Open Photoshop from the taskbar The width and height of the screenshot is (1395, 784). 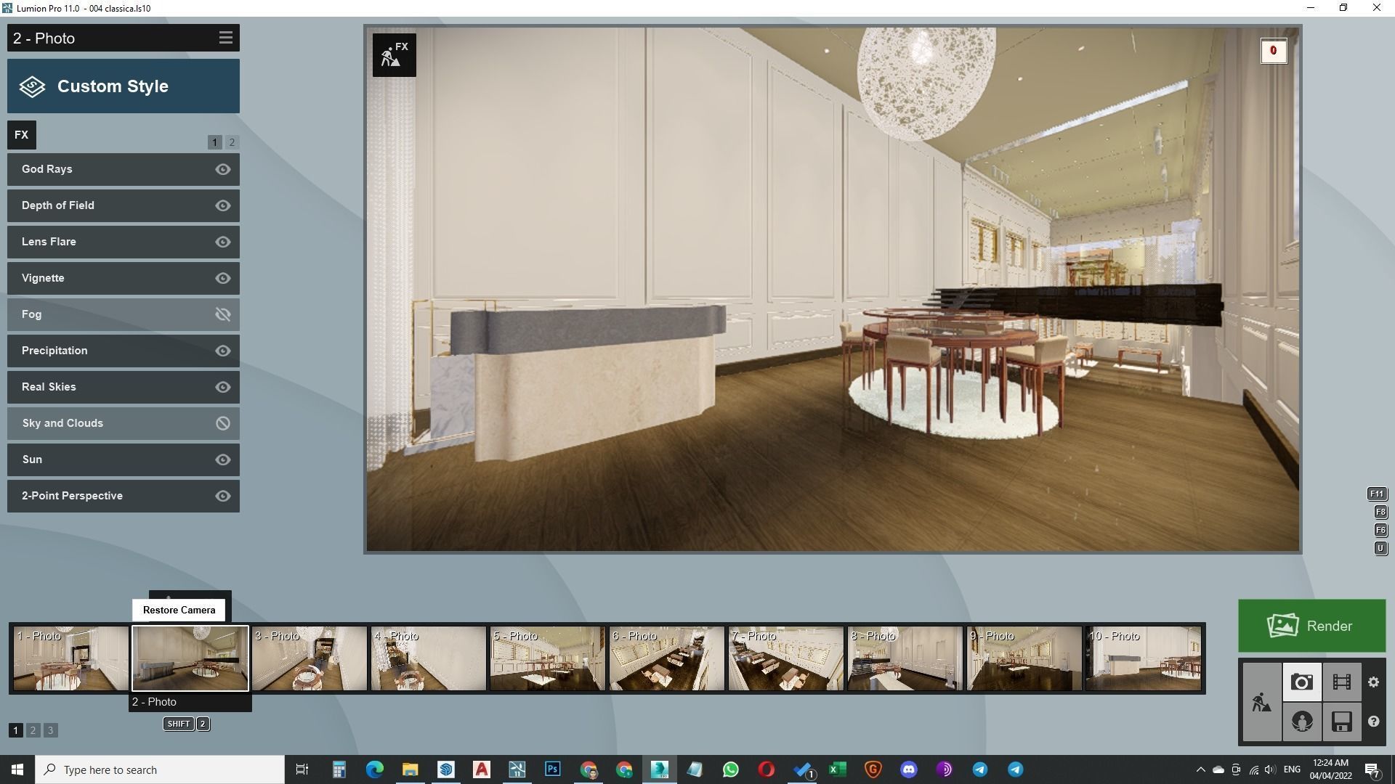(552, 769)
